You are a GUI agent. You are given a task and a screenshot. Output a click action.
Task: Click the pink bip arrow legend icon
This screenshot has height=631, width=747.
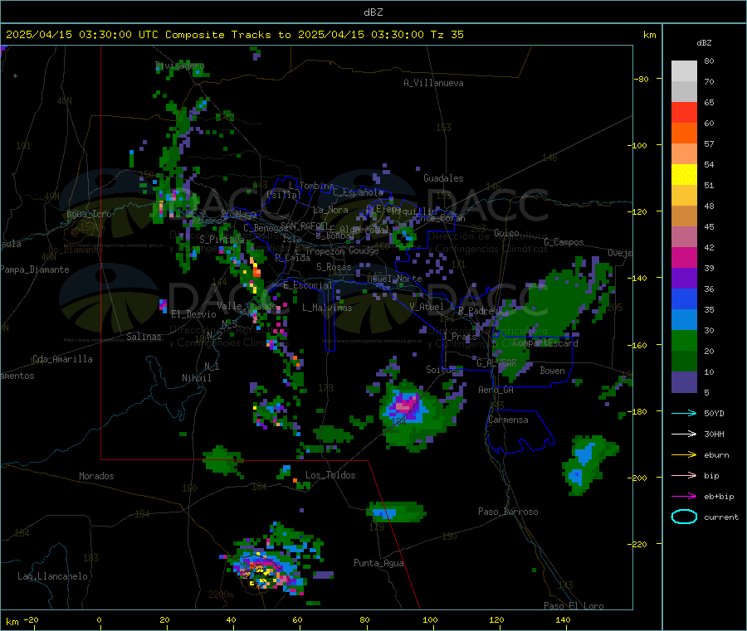tap(684, 475)
